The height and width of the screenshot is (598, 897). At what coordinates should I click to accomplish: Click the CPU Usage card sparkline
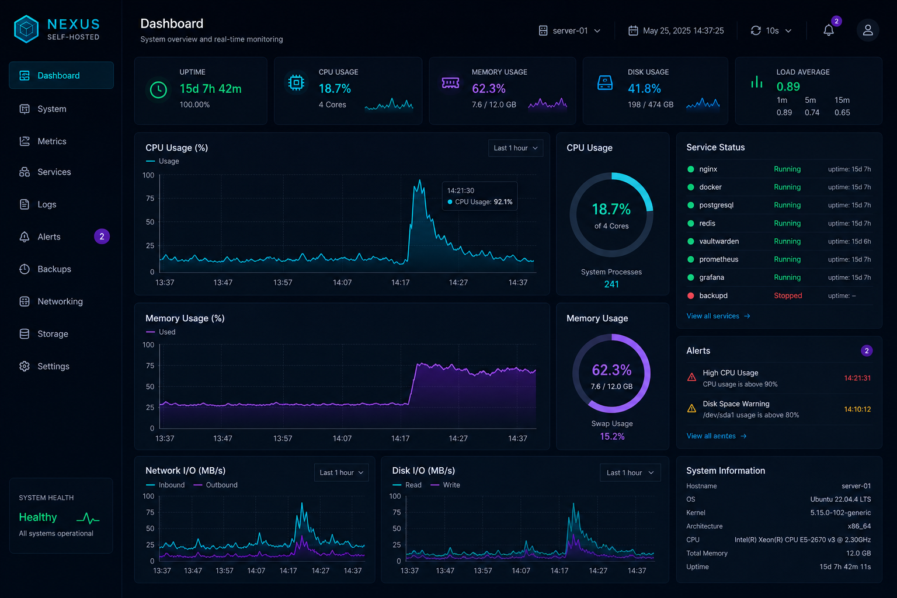pos(389,105)
